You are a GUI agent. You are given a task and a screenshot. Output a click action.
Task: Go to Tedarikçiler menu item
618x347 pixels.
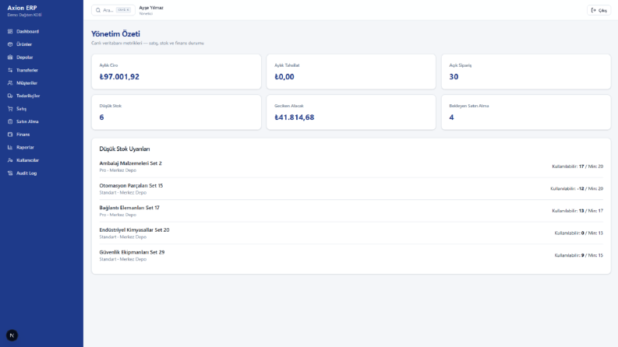[41, 96]
